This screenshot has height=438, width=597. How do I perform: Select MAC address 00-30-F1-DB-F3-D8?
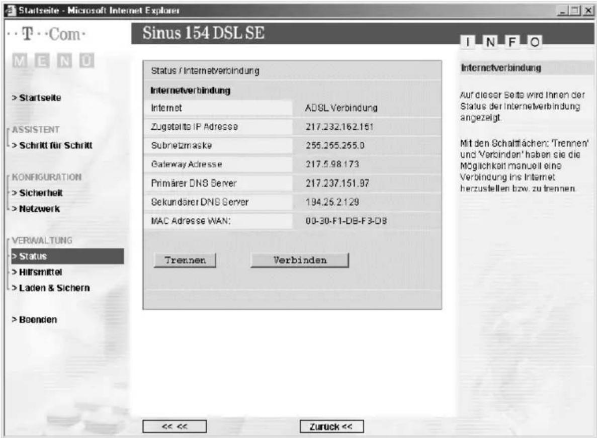tap(346, 221)
